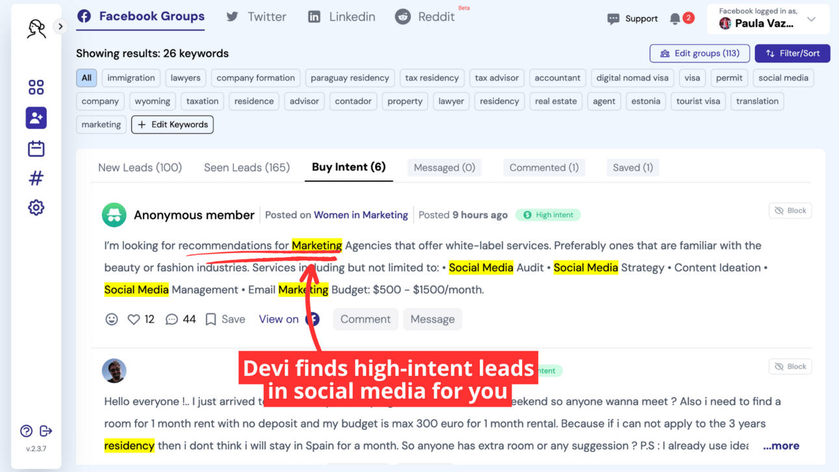Screen dimensions: 839x472
Task: Filter by the accountant keyword
Action: 558,78
